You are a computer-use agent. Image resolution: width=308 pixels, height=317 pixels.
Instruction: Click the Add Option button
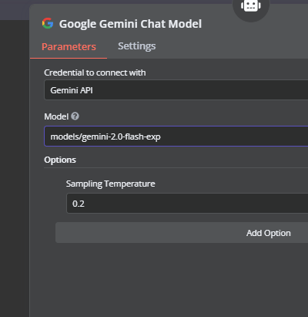pos(182,233)
